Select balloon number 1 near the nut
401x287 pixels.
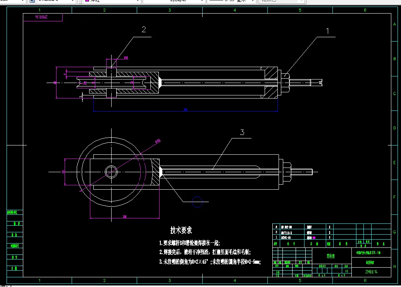[x=327, y=31]
